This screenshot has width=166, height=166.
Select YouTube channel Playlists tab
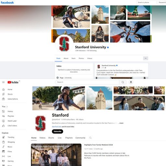point(69,138)
